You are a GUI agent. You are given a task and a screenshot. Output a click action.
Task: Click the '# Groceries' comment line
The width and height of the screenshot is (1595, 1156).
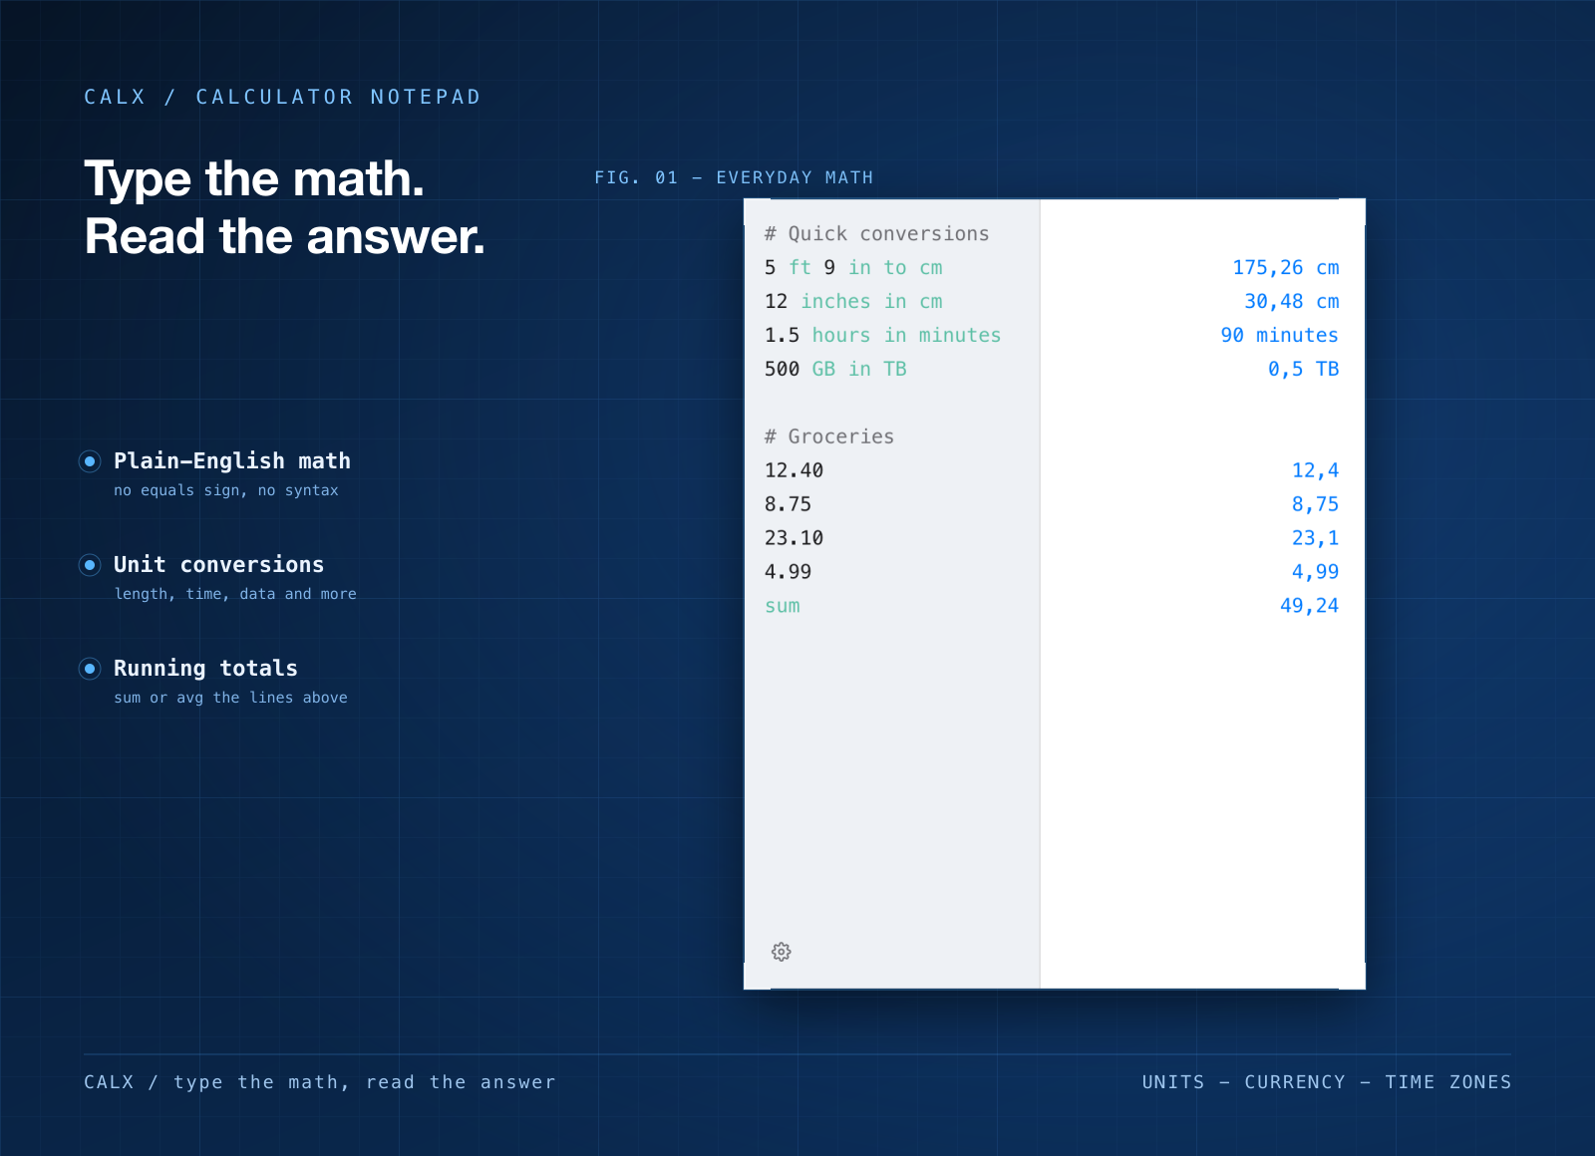click(829, 436)
